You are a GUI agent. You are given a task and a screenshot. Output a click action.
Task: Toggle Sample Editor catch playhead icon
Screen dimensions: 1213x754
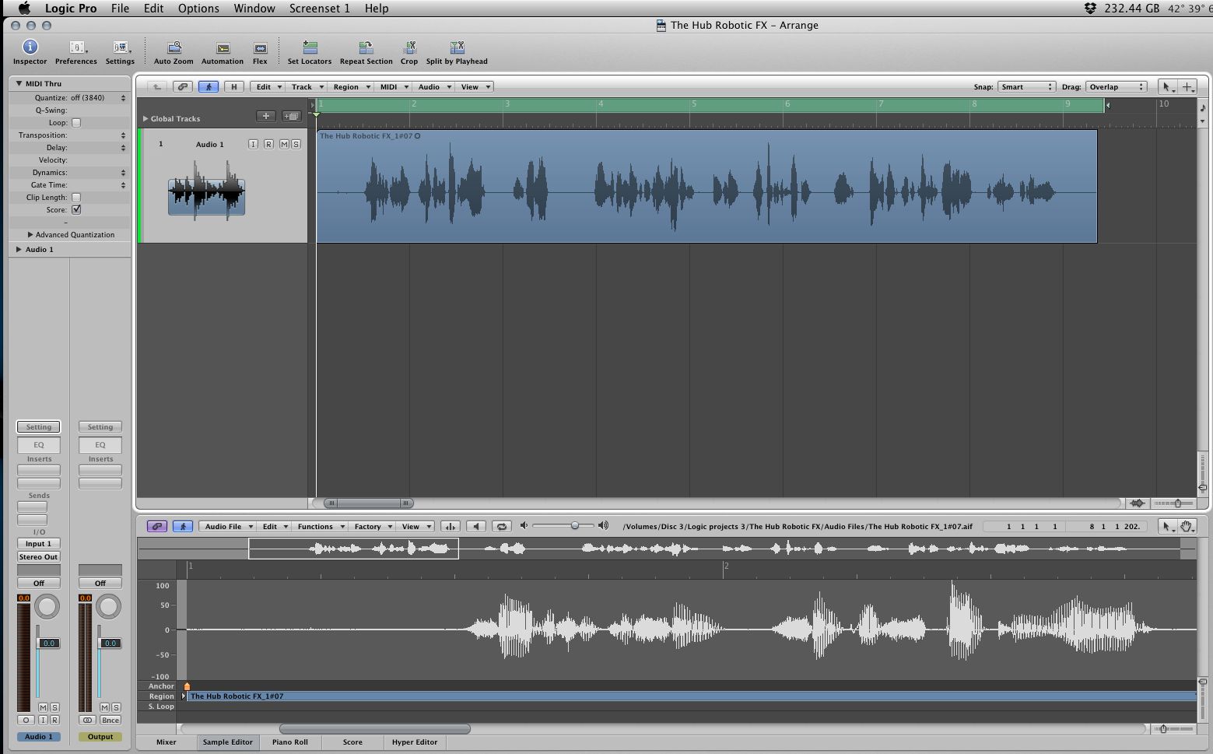(x=183, y=527)
